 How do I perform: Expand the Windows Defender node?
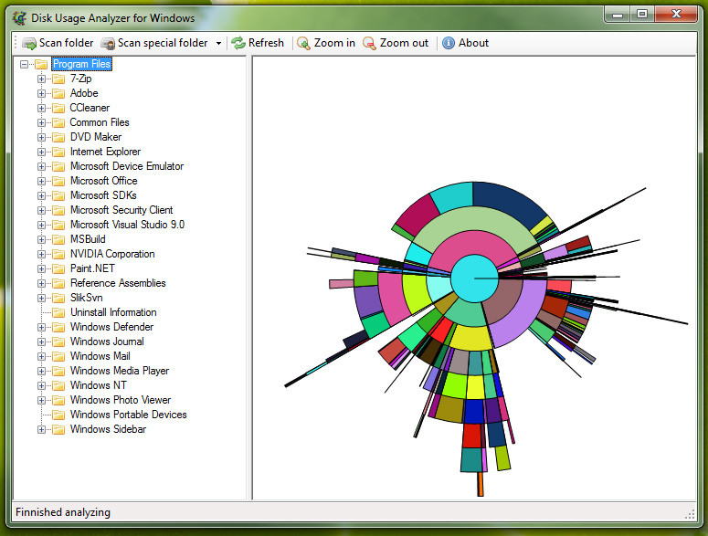(41, 327)
